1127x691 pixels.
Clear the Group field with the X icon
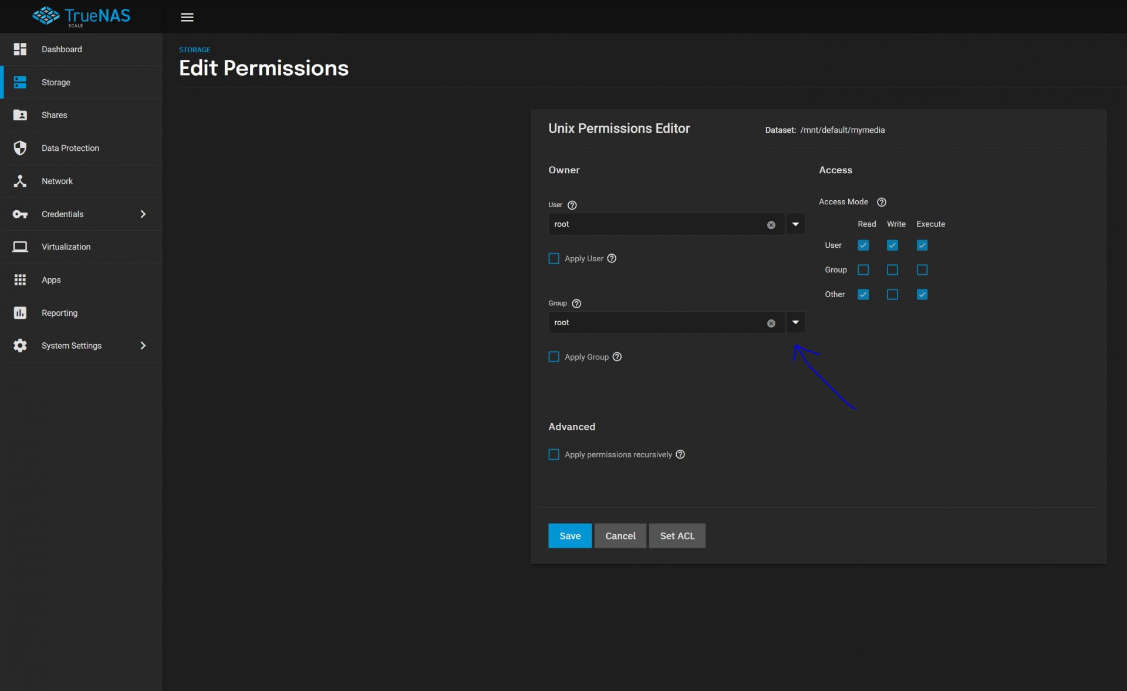771,323
